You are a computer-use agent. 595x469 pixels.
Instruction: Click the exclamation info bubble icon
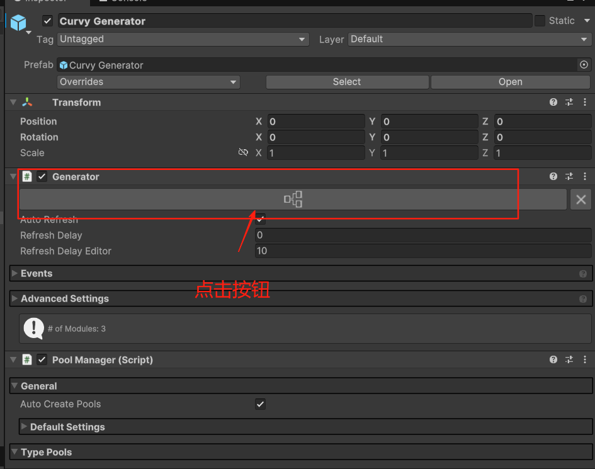point(34,328)
